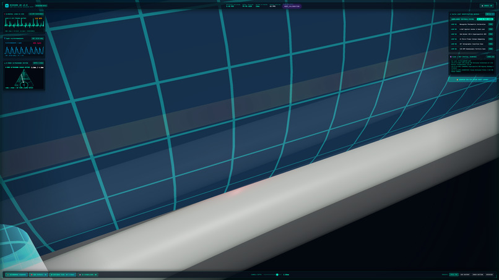499x280 pixels.
Task: Select Step 01 Waveguide Photometric Calibration row
Action: (x=472, y=24)
